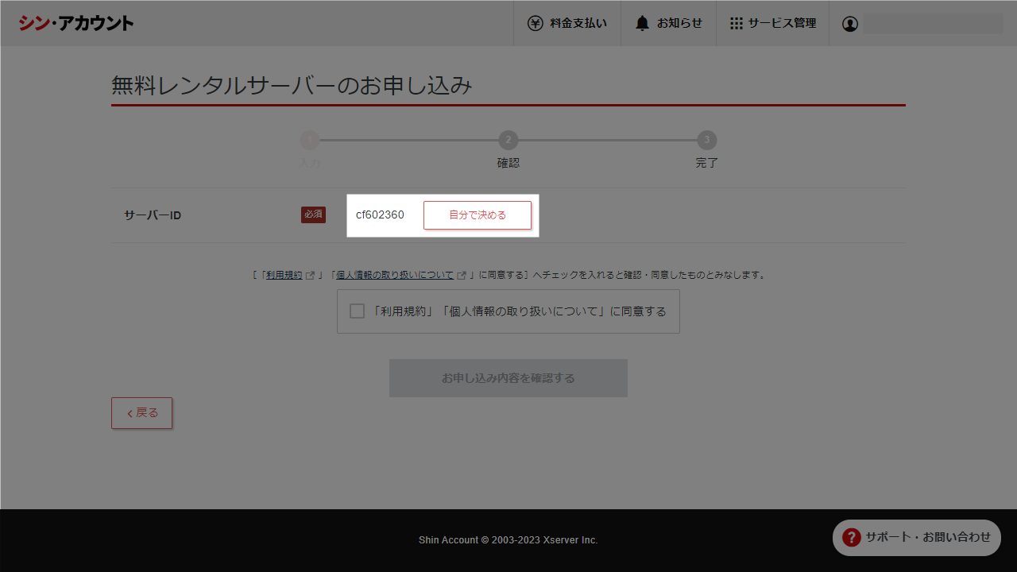
Task: Click external-link icon after 個人情報の取り扱いについて
Action: coord(462,275)
